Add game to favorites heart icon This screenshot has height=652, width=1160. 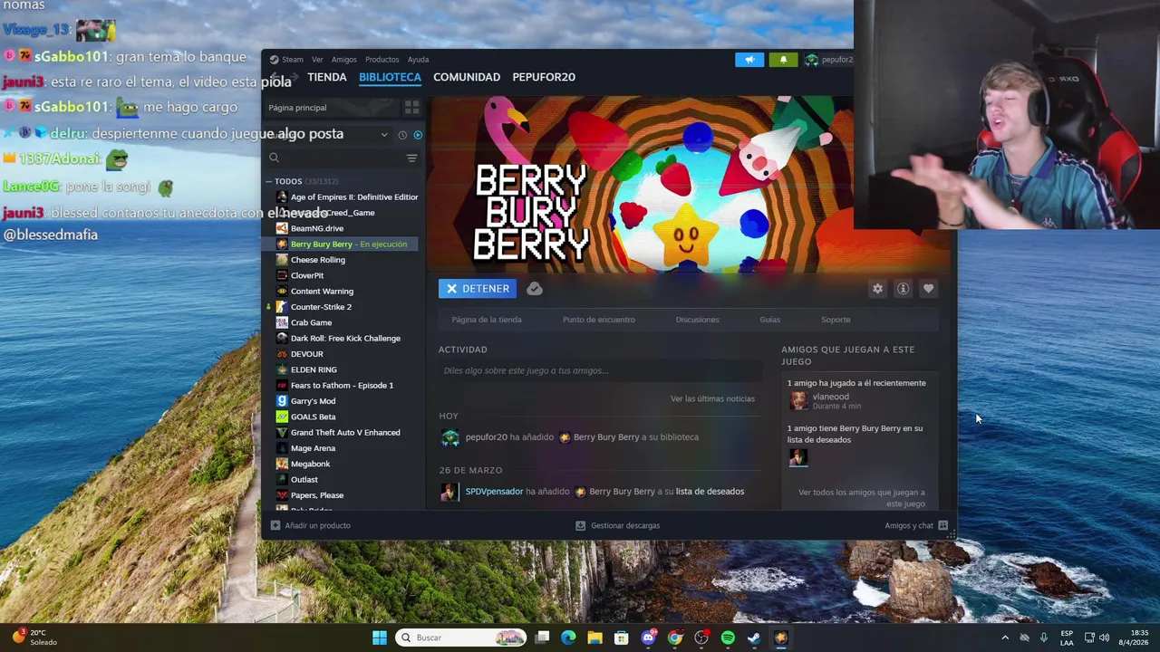pos(928,289)
